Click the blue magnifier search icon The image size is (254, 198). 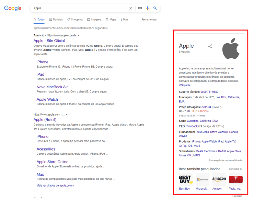coord(155,8)
